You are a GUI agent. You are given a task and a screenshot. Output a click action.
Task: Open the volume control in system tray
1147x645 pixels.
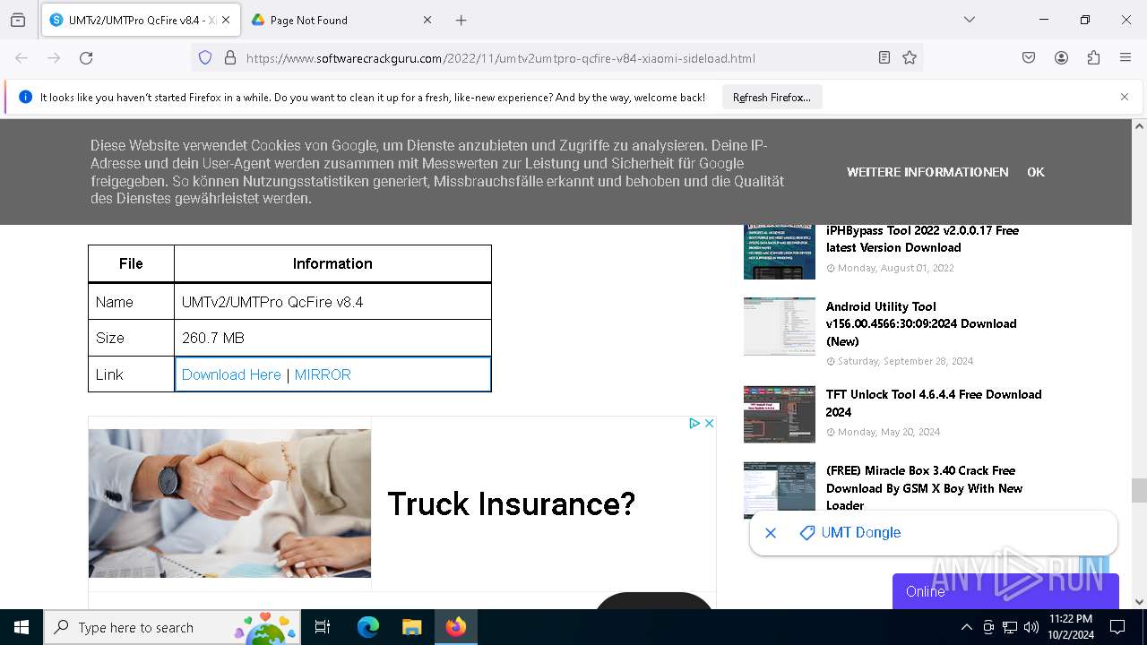point(1031,627)
